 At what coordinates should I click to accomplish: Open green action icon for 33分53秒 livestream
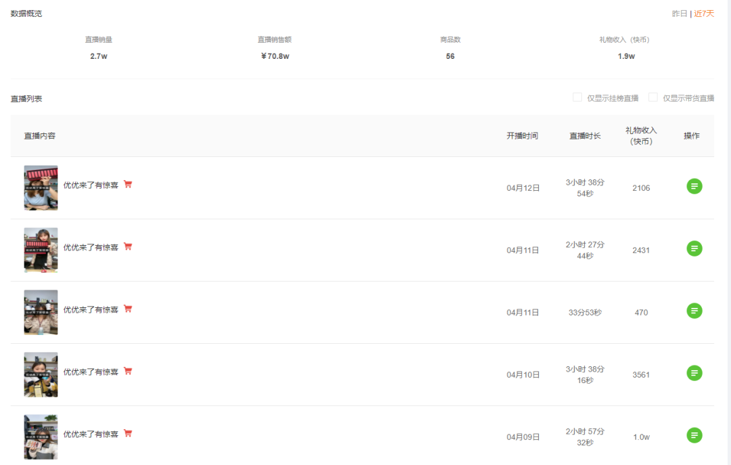[694, 311]
